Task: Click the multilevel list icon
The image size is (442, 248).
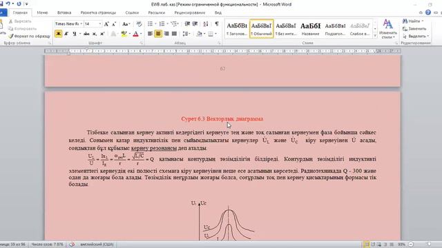Action: pos(173,24)
